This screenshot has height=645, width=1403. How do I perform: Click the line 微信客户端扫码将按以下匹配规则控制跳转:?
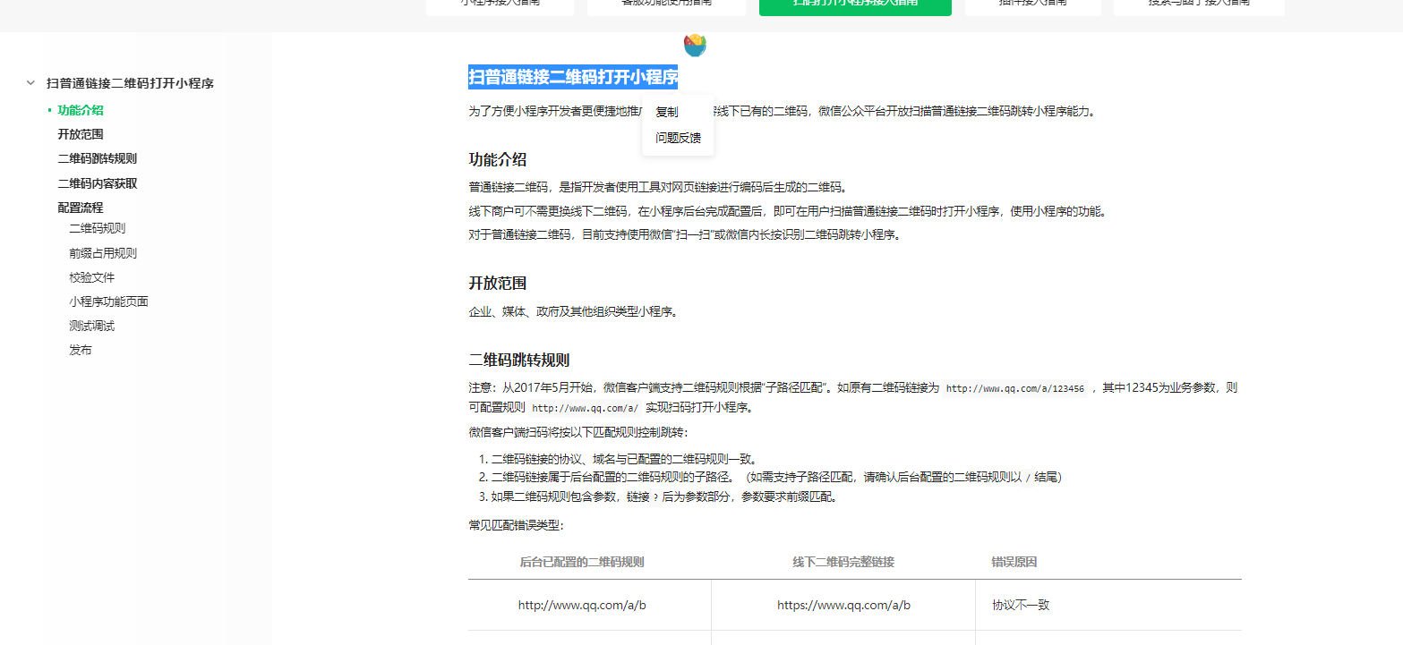(x=578, y=433)
